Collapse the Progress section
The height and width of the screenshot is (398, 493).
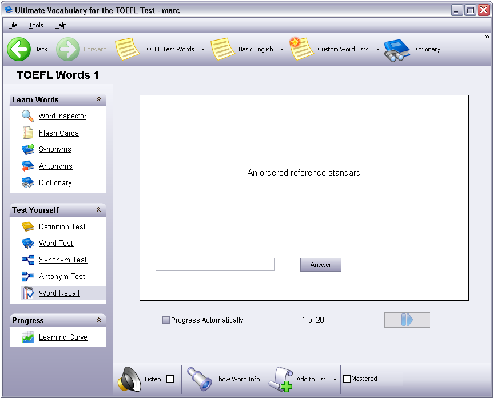[98, 320]
